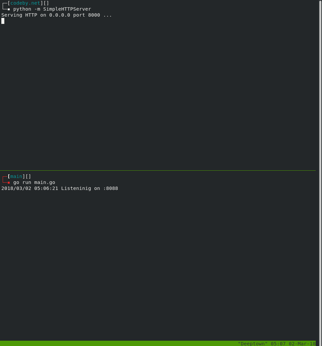Click the 02-Mar-18 date in status bar
The height and width of the screenshot is (346, 322).
pos(302,343)
